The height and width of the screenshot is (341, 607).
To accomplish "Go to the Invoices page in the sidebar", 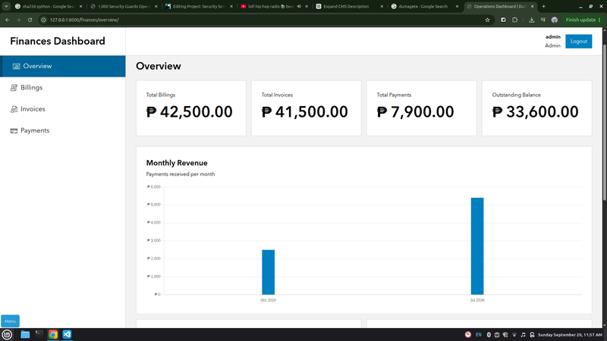I will click(63, 109).
